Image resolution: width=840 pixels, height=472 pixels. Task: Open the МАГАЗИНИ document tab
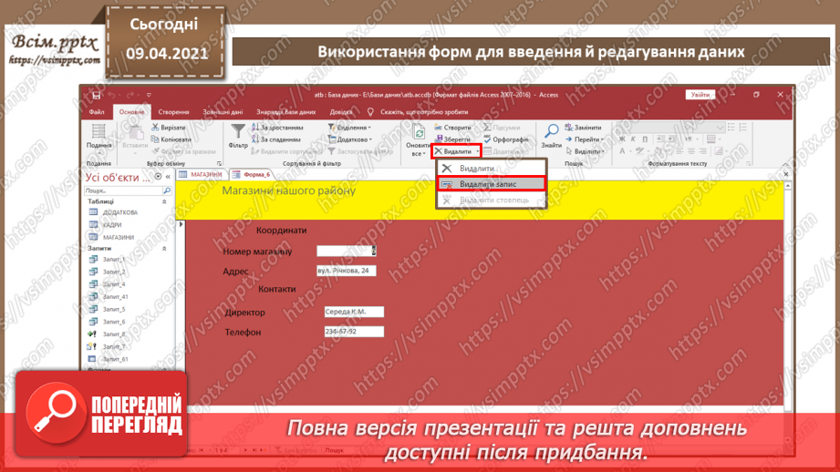pyautogui.click(x=202, y=174)
